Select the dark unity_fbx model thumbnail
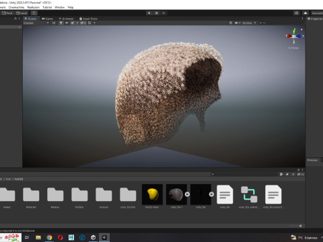 [x=201, y=194]
